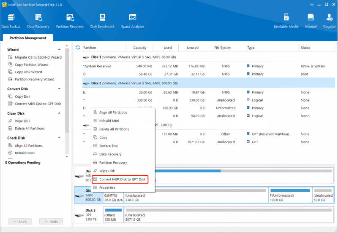Select the Disk 3 unallocated block in the disk map

coord(229,214)
